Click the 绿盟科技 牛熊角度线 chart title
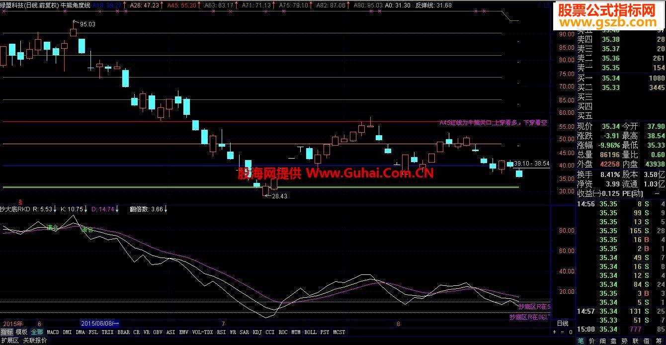Screen dimensions: 666x345 [x=45, y=5]
